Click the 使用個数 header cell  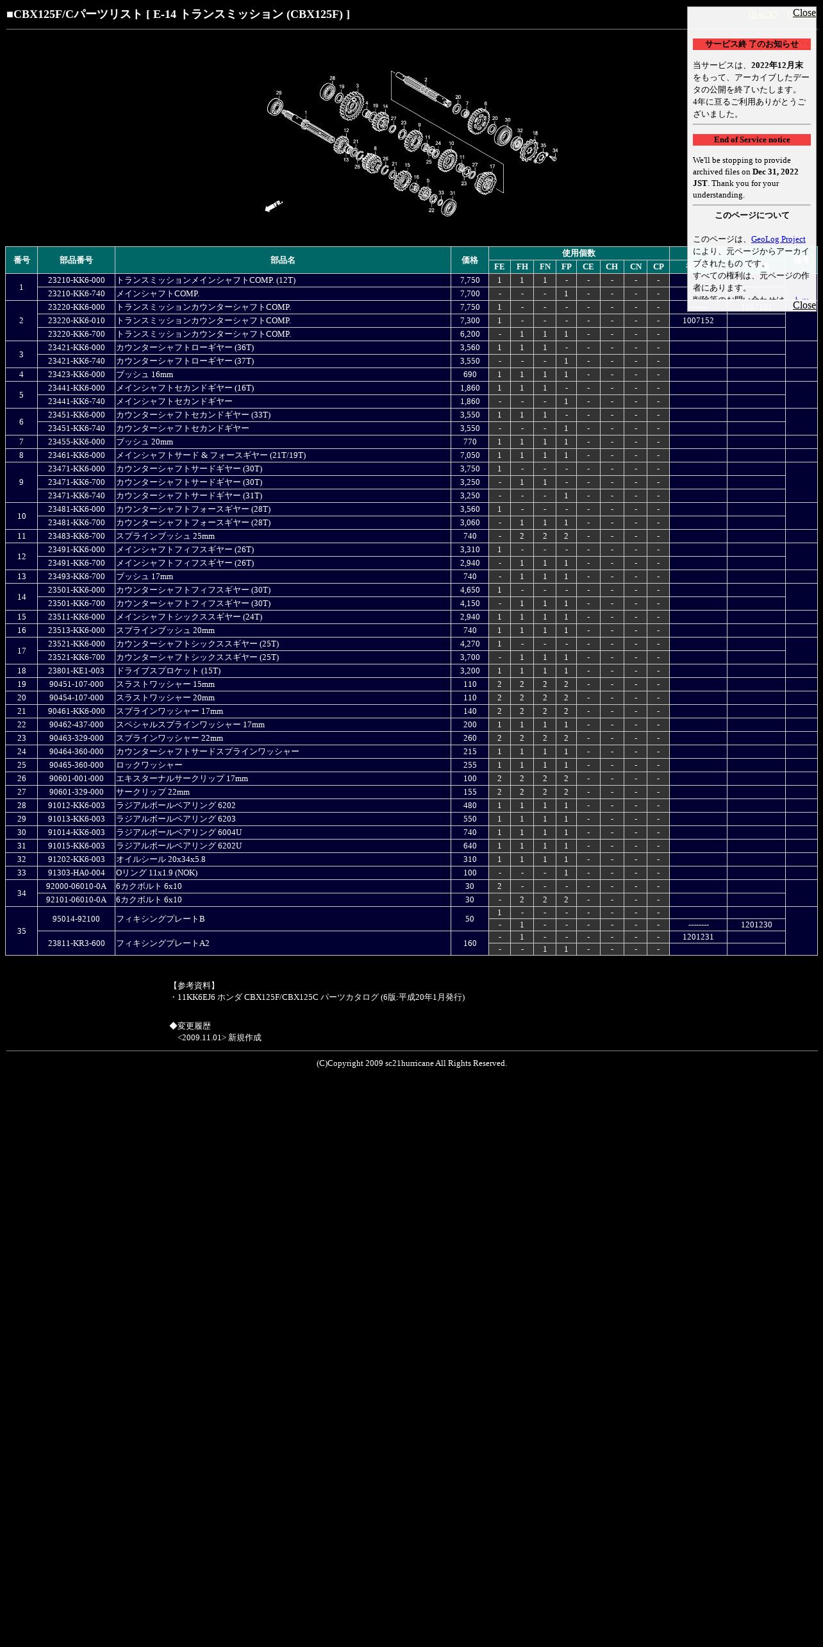click(x=579, y=253)
